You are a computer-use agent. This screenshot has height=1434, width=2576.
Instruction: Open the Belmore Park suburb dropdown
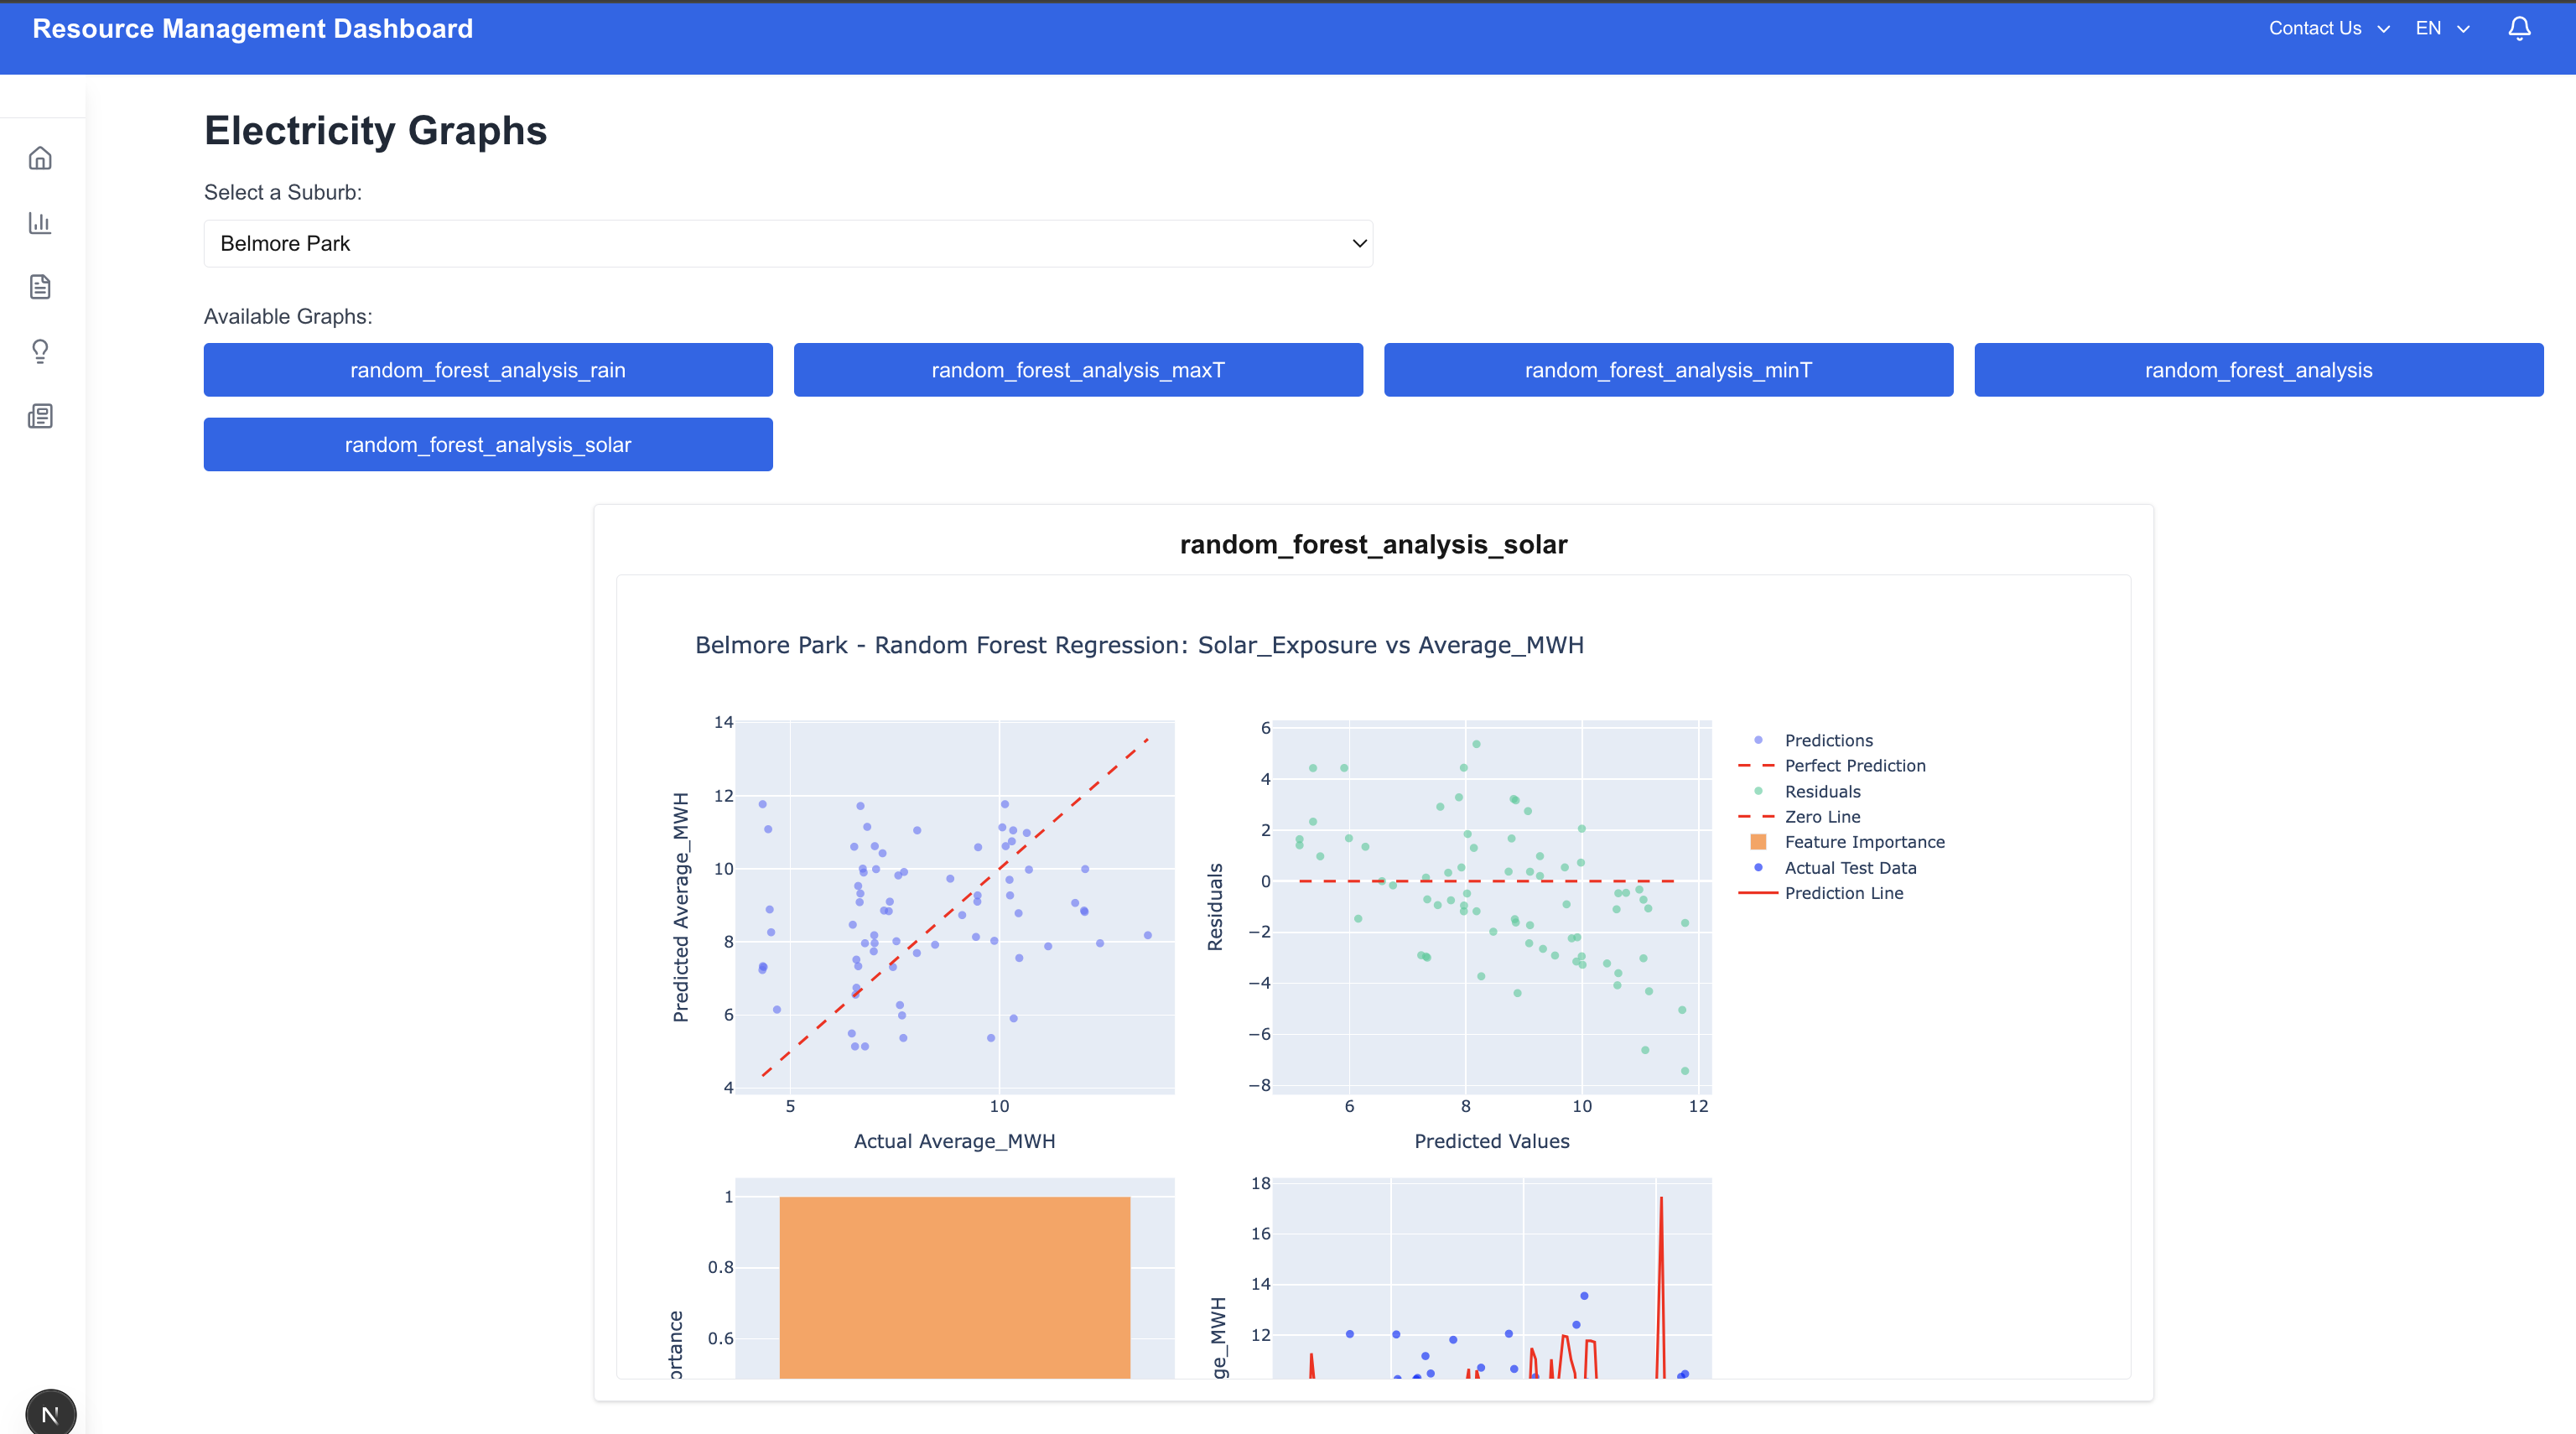(787, 244)
